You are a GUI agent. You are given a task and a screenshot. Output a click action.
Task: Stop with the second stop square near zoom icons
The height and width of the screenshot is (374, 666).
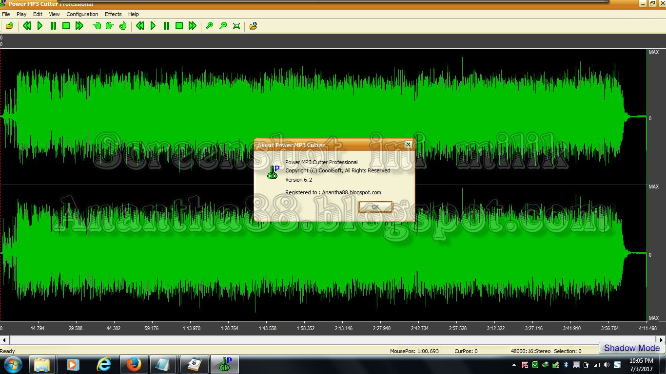point(179,26)
